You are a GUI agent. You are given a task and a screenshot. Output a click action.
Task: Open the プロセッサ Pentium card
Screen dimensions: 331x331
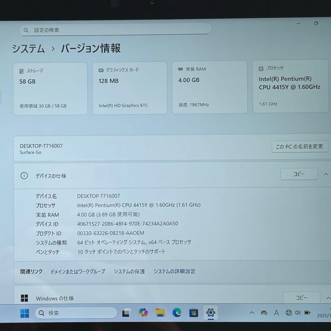point(291,86)
